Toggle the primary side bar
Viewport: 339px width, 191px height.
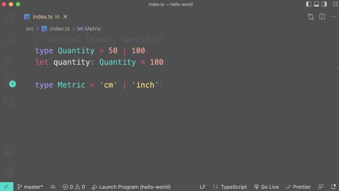point(308,4)
